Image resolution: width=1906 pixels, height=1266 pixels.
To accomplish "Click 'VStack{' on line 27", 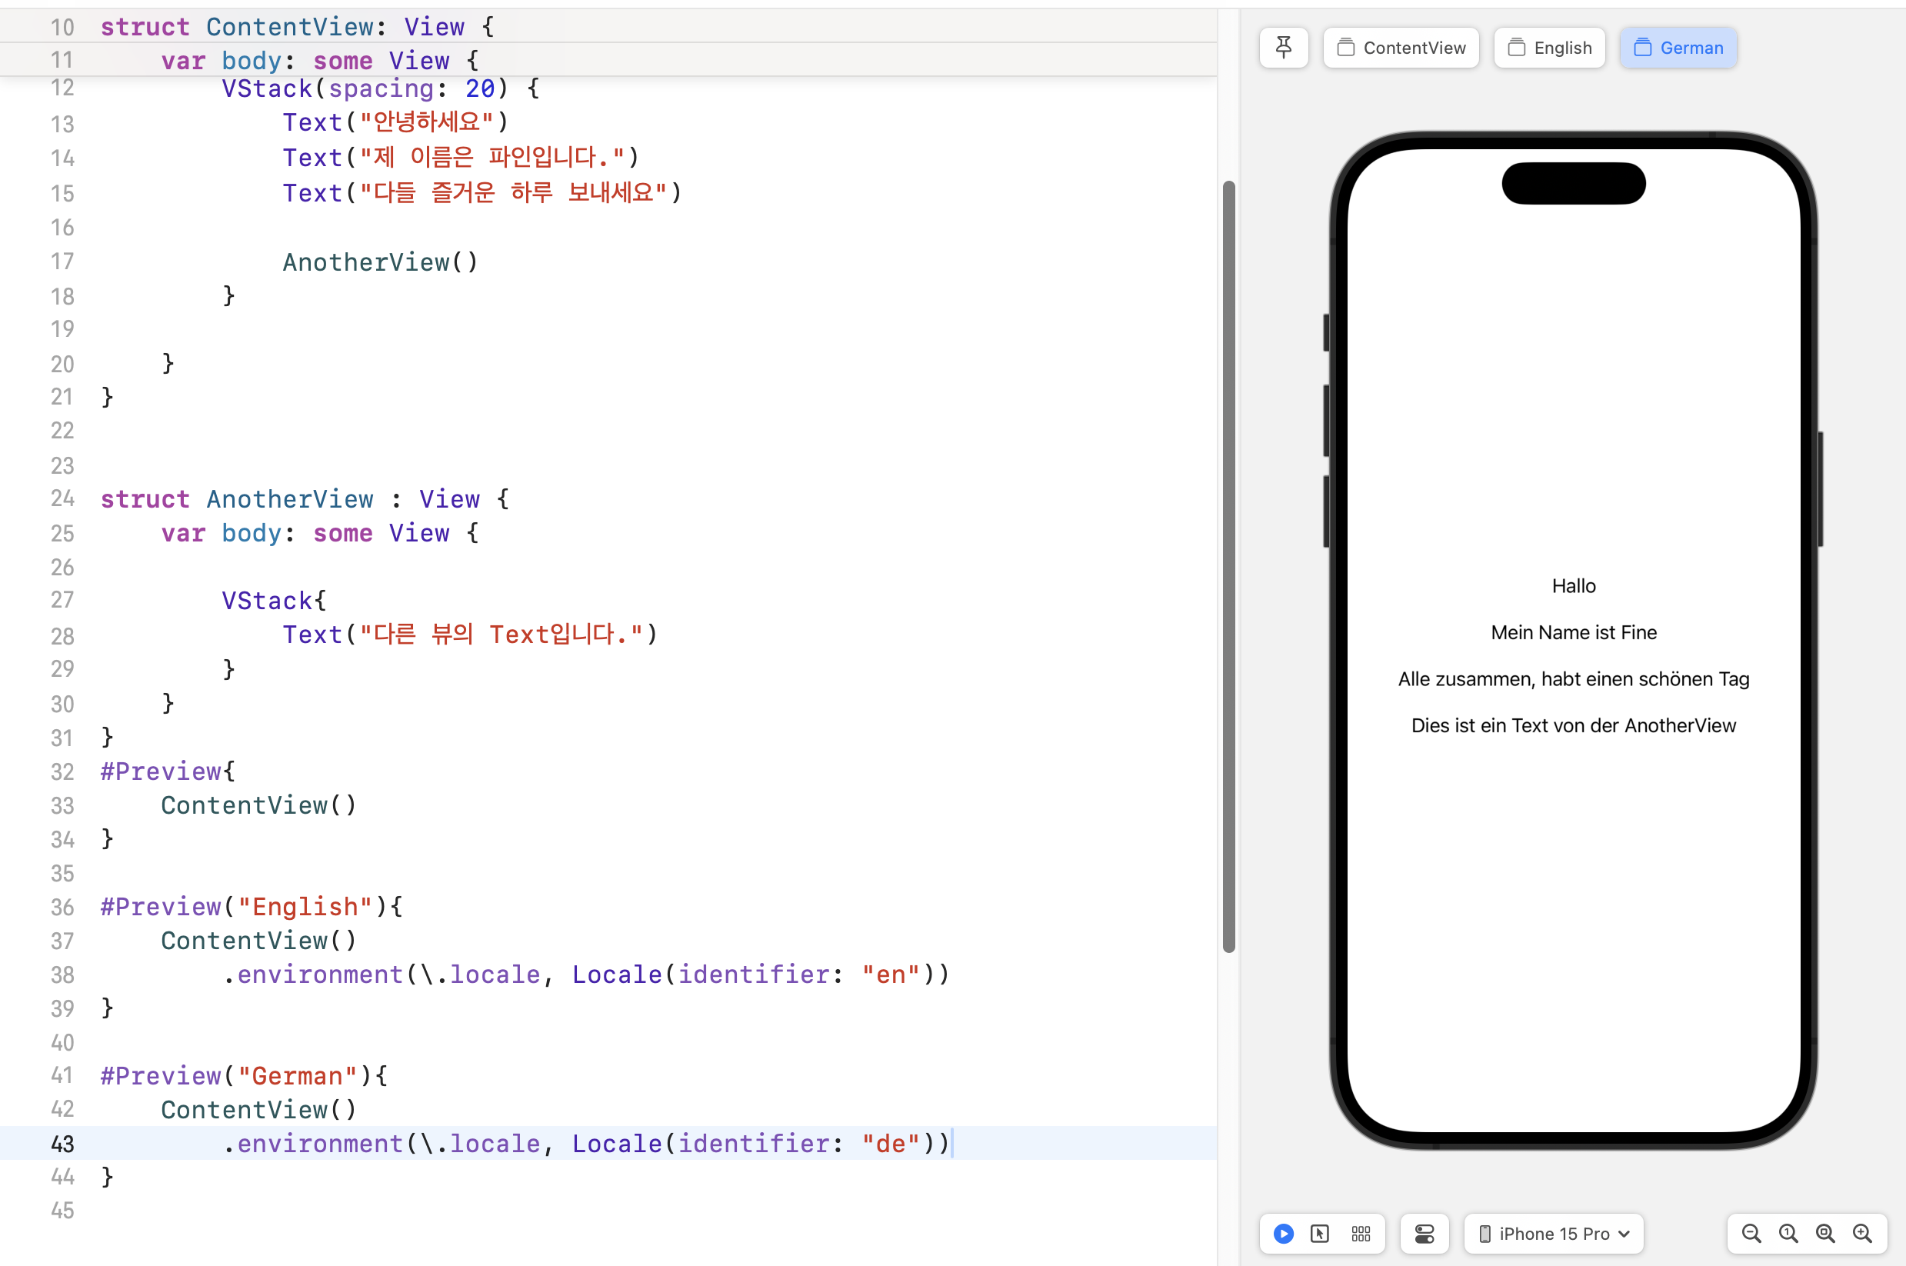I will (x=274, y=601).
